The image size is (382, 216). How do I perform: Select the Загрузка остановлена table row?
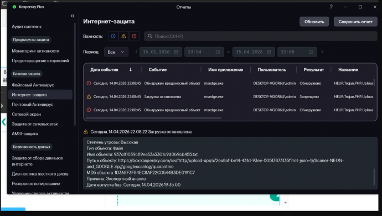click(x=229, y=96)
